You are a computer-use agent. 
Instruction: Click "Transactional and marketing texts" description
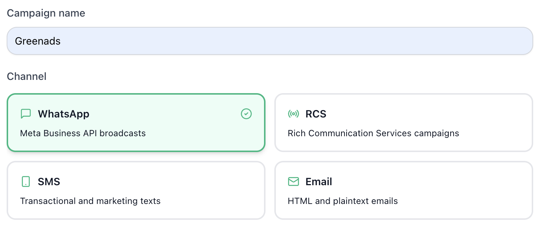click(90, 201)
